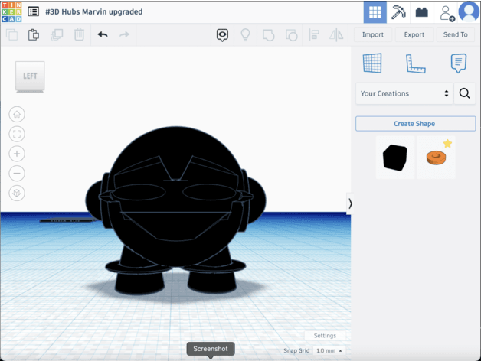Click the Create Shape button
Screen dimensions: 481x361
pyautogui.click(x=415, y=124)
